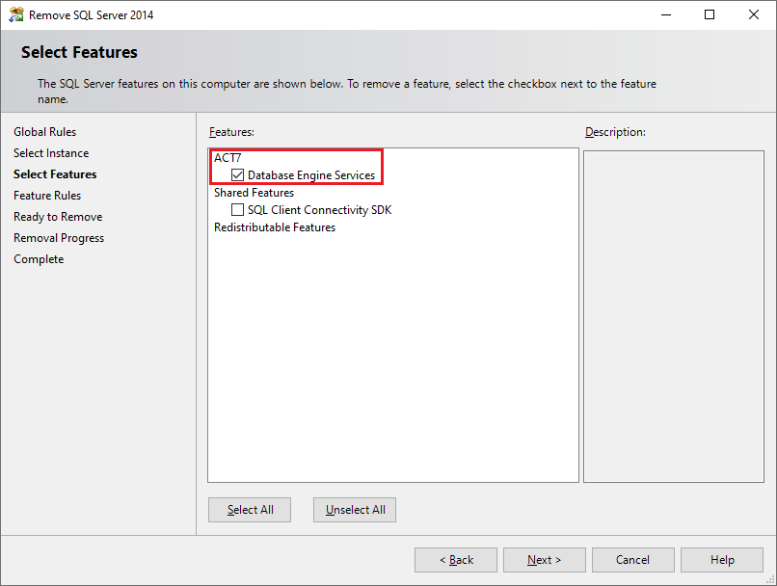The image size is (777, 586).
Task: Go to the Select Features step
Action: coord(53,173)
